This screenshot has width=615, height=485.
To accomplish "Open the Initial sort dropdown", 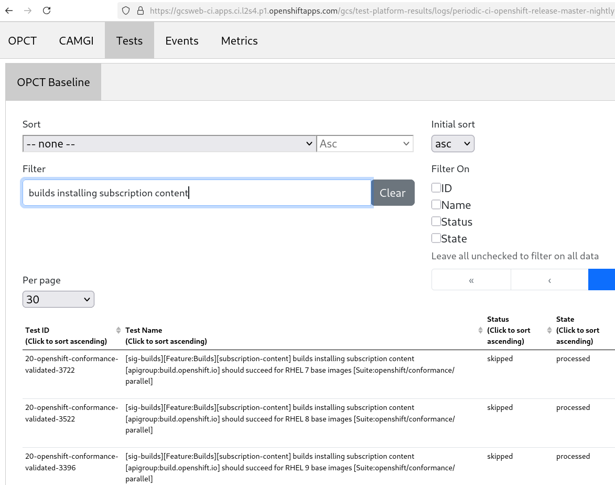I will coord(452,144).
